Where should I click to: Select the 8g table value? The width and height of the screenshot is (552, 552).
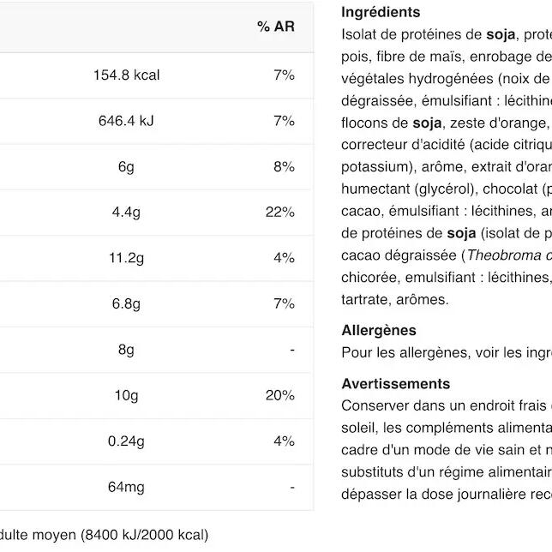[126, 350]
